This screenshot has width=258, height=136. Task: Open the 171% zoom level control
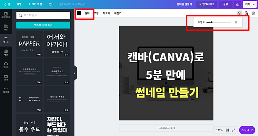coord(219,130)
